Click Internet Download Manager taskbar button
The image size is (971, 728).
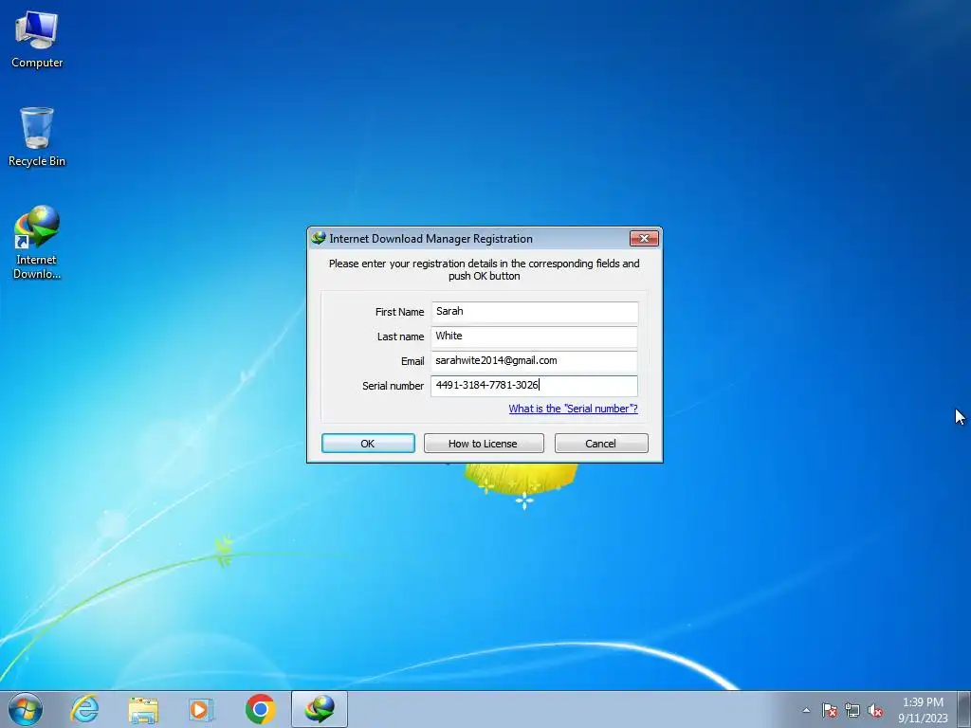[320, 709]
